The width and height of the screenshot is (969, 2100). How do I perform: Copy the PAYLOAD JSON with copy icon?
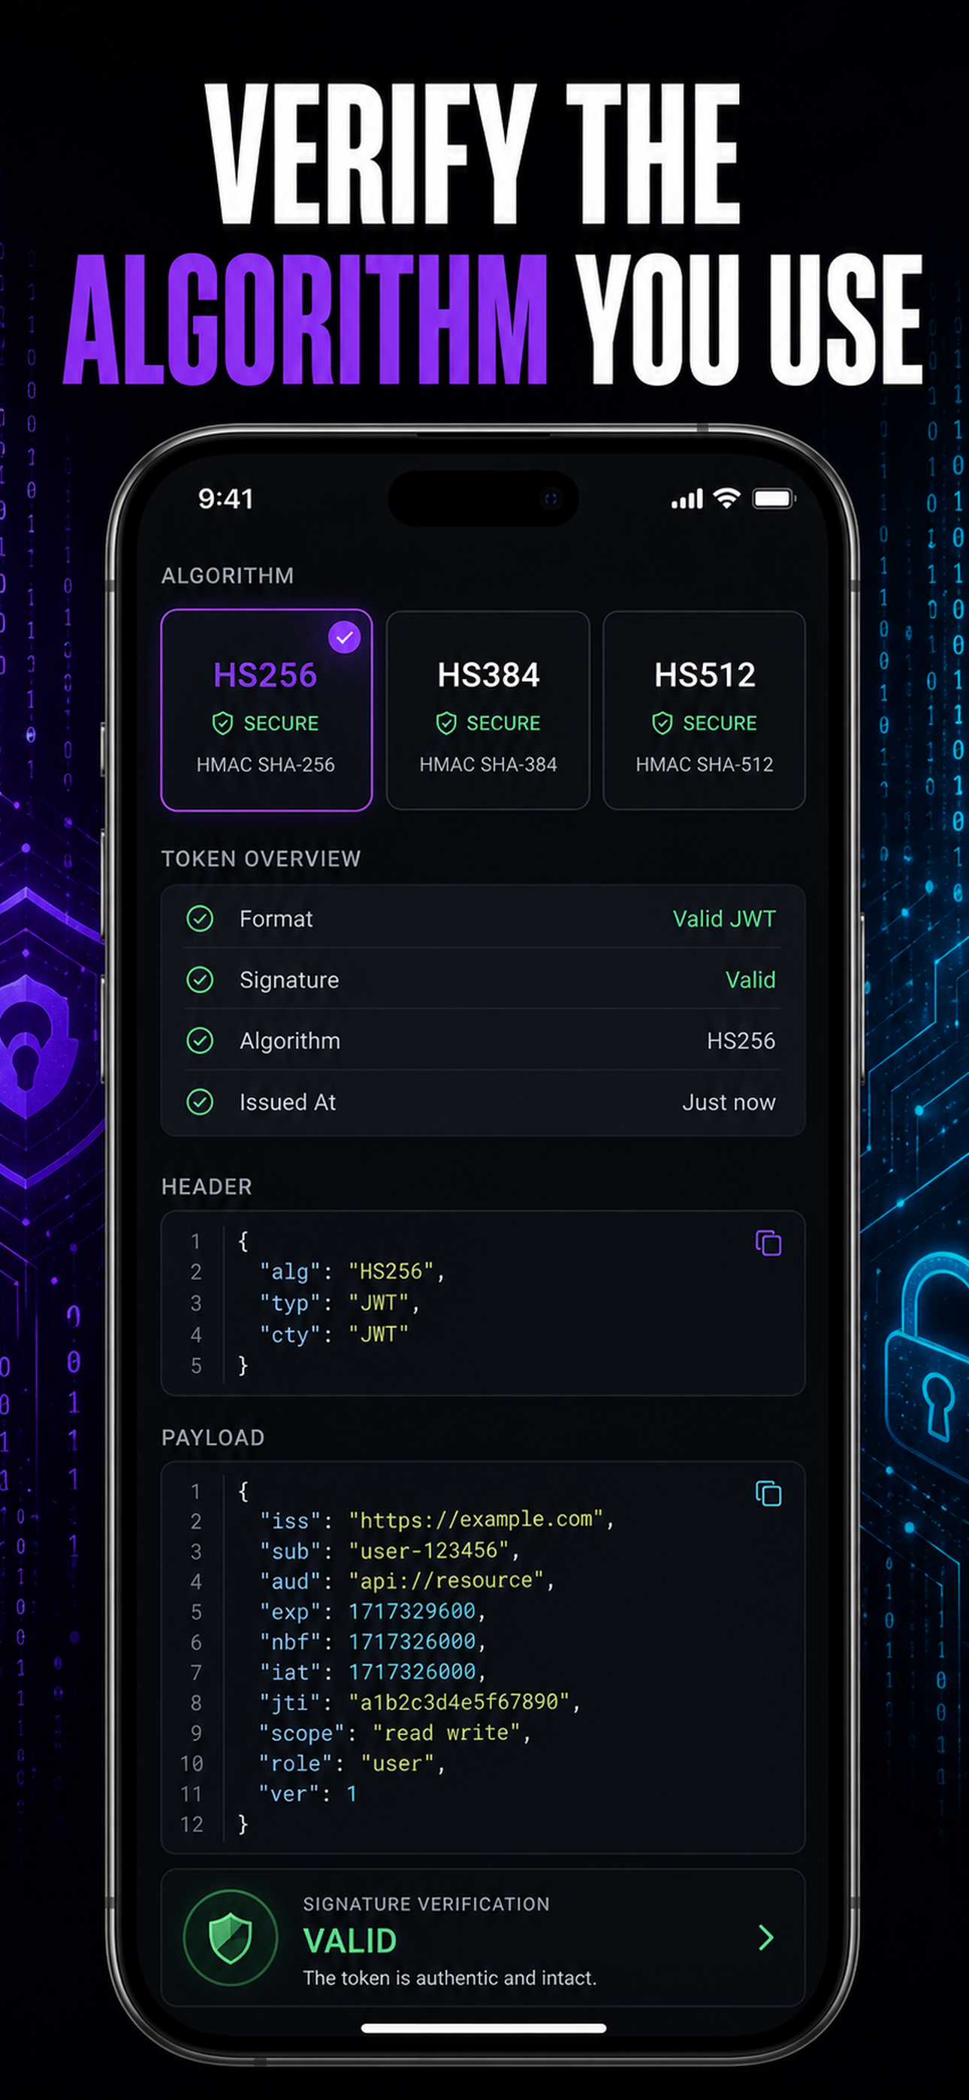[x=768, y=1493]
